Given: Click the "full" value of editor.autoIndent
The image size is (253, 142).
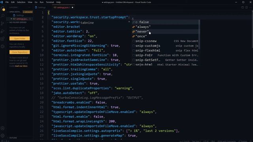Looking at the screenshot, I should coord(97,50).
